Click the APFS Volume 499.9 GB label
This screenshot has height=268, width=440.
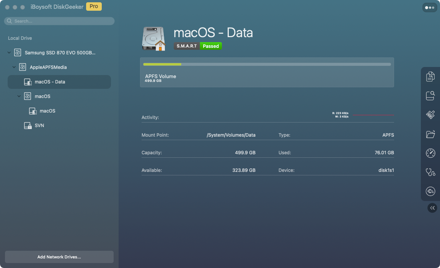161,78
